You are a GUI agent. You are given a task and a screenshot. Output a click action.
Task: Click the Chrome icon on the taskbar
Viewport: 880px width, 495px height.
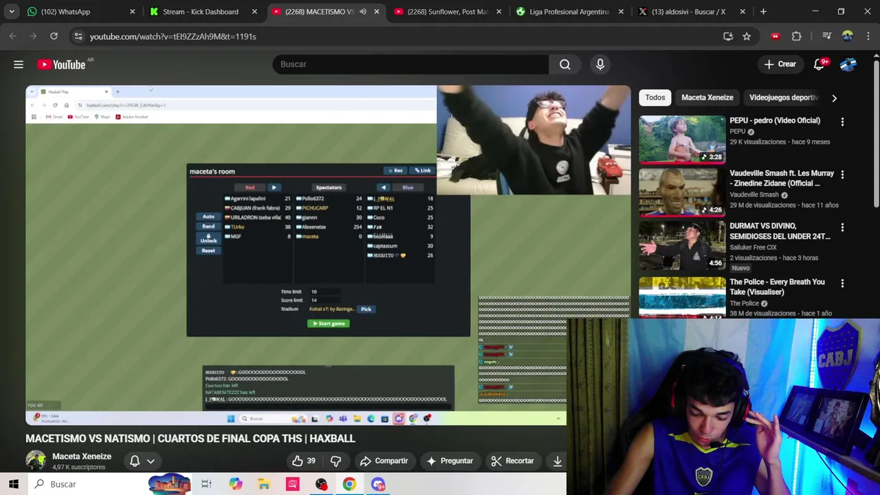349,484
